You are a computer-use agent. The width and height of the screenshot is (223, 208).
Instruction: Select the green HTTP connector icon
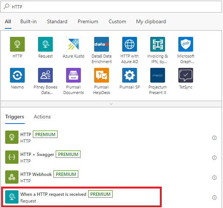coord(17,44)
